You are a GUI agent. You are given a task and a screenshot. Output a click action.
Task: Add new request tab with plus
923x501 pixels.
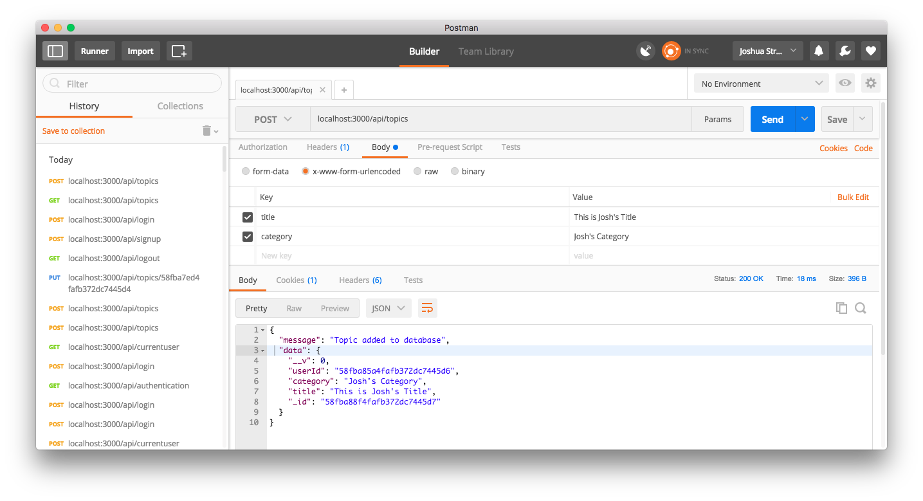click(x=343, y=90)
